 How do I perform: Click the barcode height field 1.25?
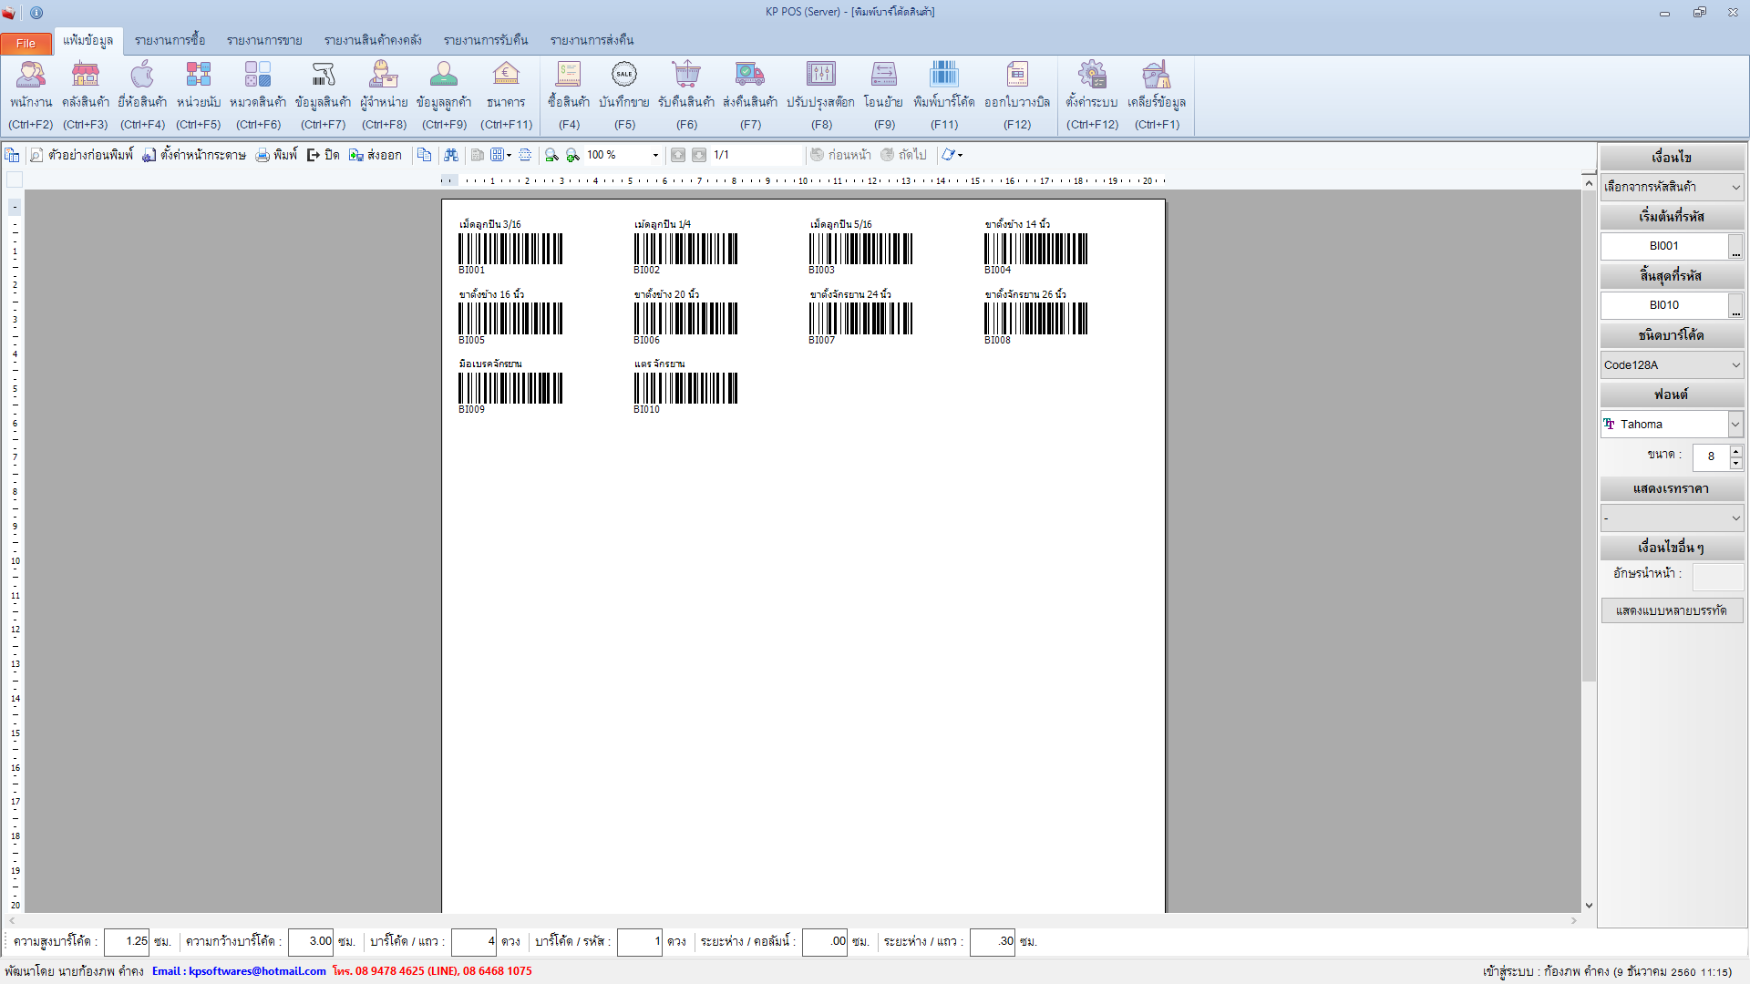pyautogui.click(x=127, y=941)
